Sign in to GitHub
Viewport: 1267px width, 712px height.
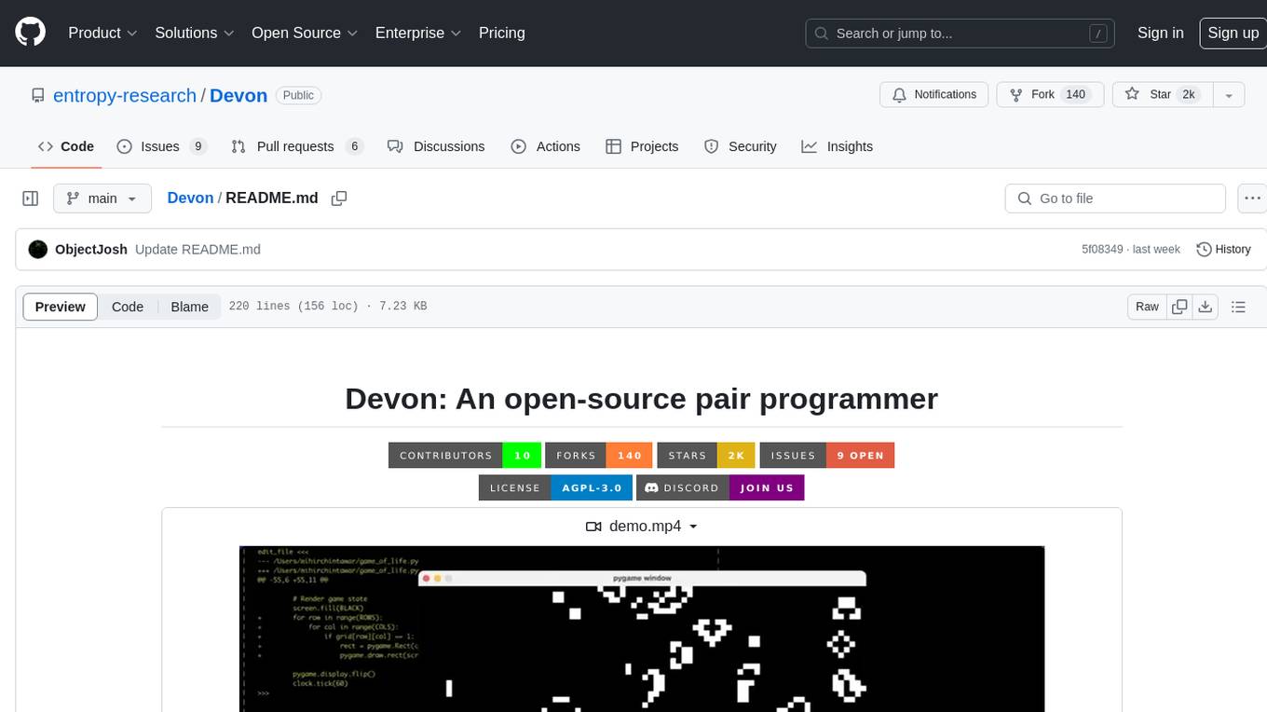click(x=1161, y=33)
